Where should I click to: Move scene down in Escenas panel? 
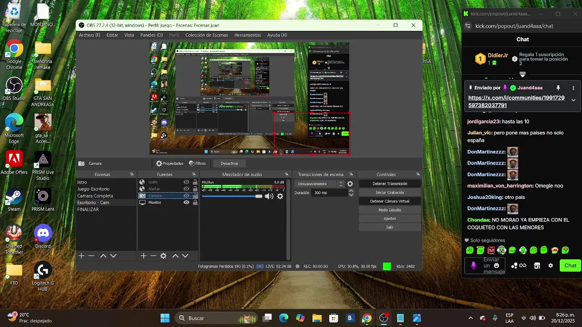coord(113,256)
